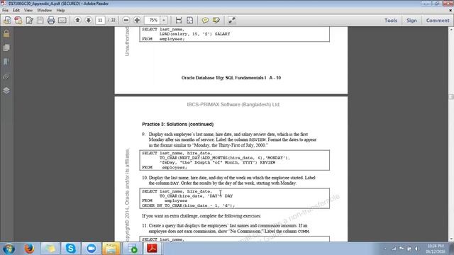454x255 pixels.
Task: Open the zoom level dropdown arrow
Action: tap(164, 21)
